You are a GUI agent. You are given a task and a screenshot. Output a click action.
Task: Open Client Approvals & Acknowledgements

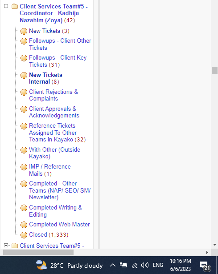(54, 112)
